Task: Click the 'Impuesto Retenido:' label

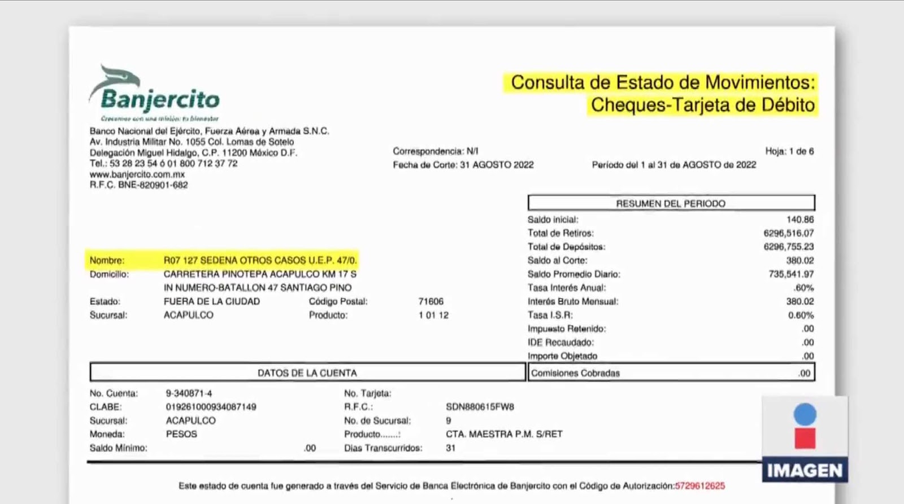Action: pos(567,328)
